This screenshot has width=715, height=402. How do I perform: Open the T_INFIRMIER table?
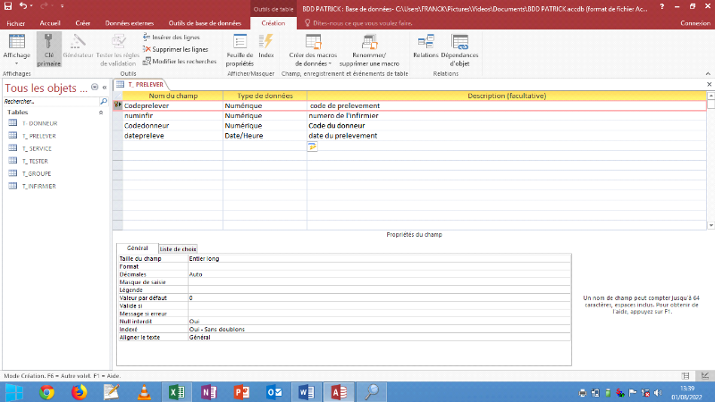(x=39, y=186)
